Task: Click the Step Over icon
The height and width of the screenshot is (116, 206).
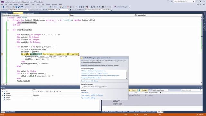Action: (x=81, y=7)
